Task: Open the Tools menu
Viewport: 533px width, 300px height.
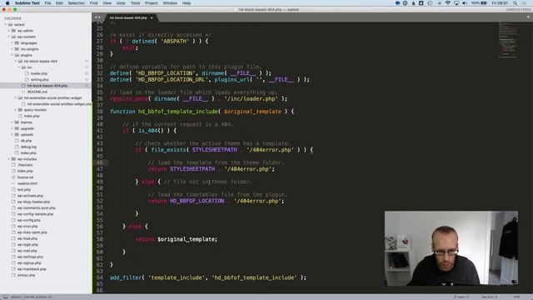Action: [135, 3]
